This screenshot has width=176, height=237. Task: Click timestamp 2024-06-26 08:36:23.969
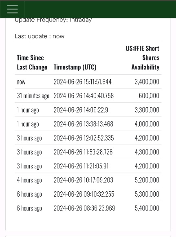pos(84,208)
